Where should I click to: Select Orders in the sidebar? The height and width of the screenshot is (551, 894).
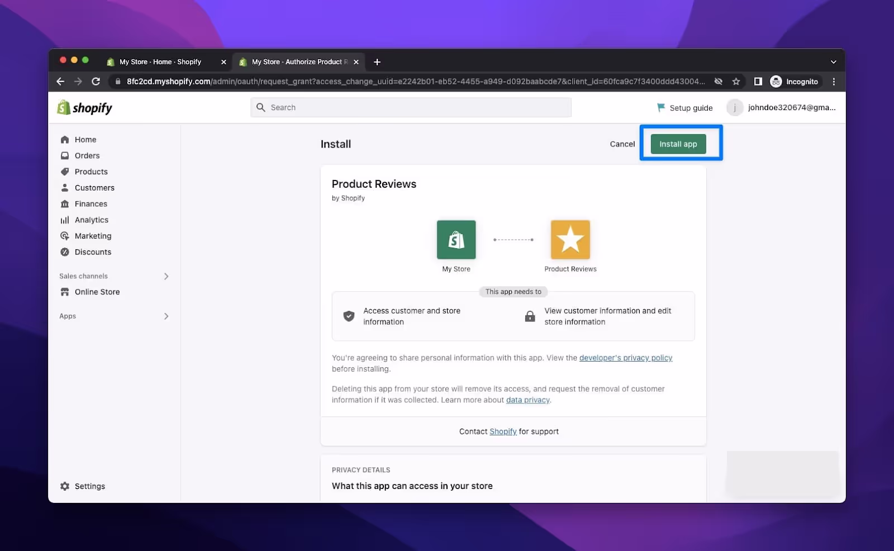coord(87,155)
